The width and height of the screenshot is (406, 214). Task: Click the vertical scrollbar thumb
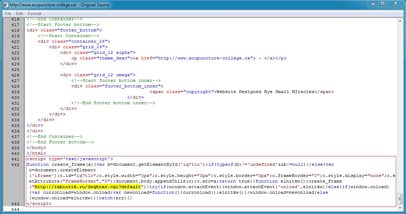coord(400,199)
